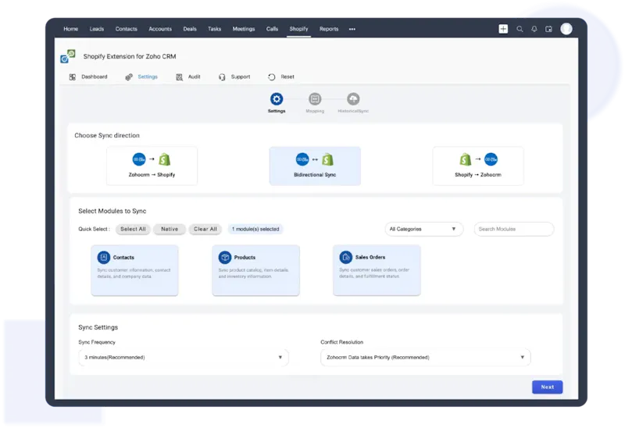Open the Sync Frequency dropdown
This screenshot has height=428, width=625.
(x=184, y=358)
